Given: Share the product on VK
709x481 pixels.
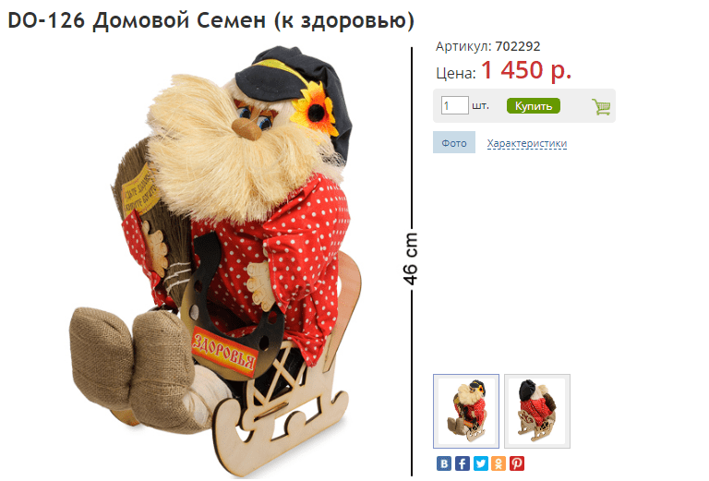Looking at the screenshot, I should click(x=444, y=463).
